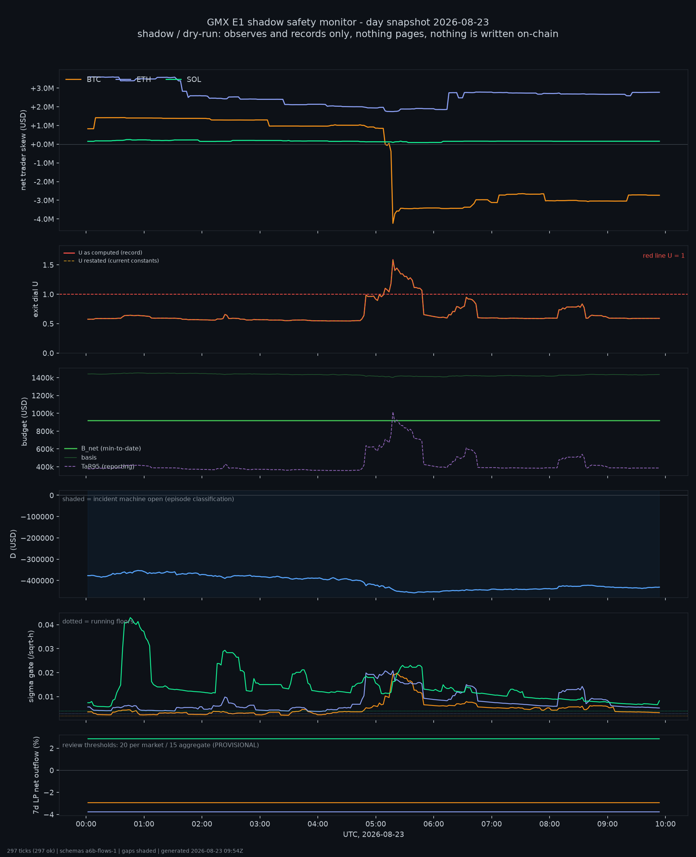Click the 0.04 sigma tick label

pyautogui.click(x=46, y=625)
